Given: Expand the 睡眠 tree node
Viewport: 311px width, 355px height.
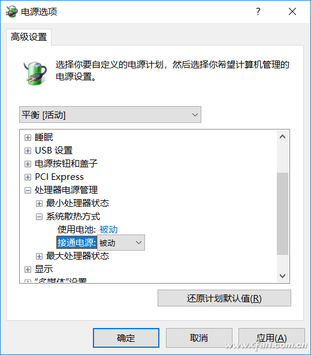Looking at the screenshot, I should (x=28, y=137).
